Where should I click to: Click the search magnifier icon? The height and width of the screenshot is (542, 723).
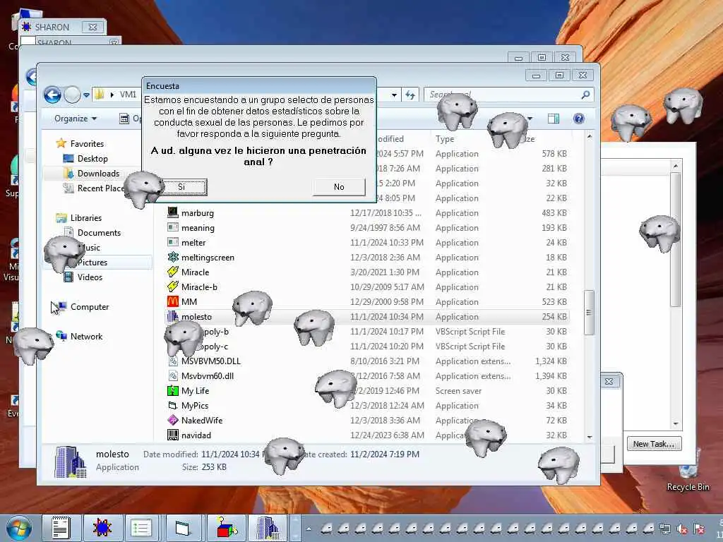tap(585, 95)
